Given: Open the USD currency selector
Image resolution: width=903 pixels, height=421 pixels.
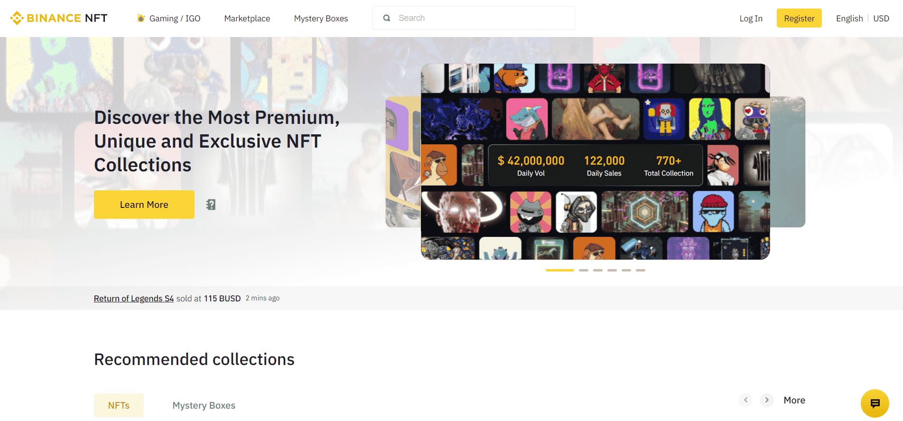Looking at the screenshot, I should pyautogui.click(x=881, y=19).
